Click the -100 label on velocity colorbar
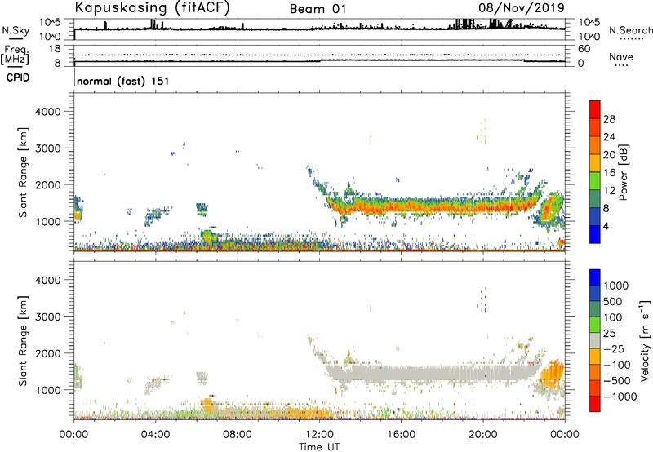653x452 pixels. (617, 365)
